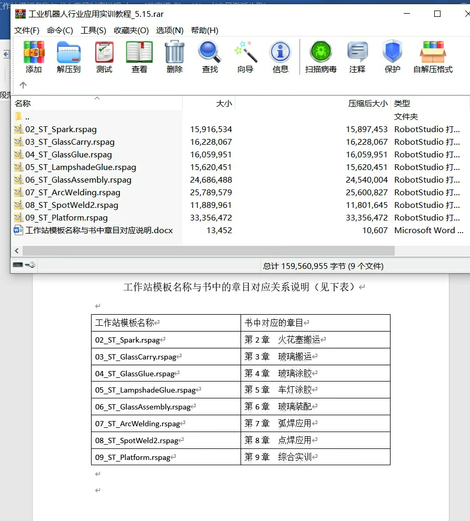Click the Word icon of the docx file

18,230
